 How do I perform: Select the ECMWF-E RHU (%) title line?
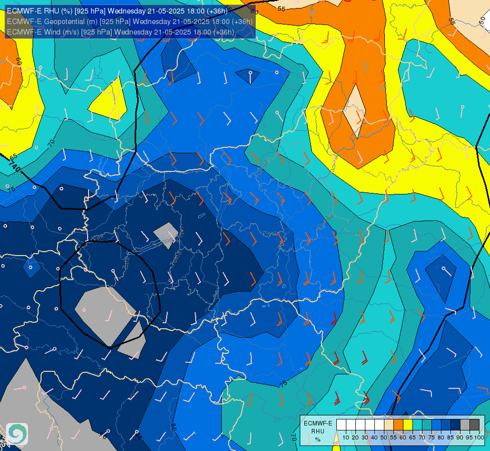point(117,11)
